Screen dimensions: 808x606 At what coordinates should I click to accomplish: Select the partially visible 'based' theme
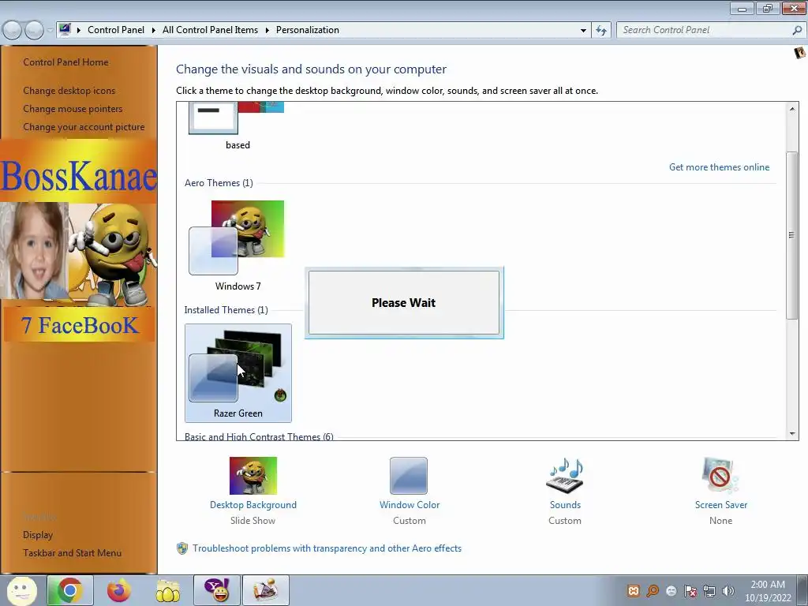237,126
